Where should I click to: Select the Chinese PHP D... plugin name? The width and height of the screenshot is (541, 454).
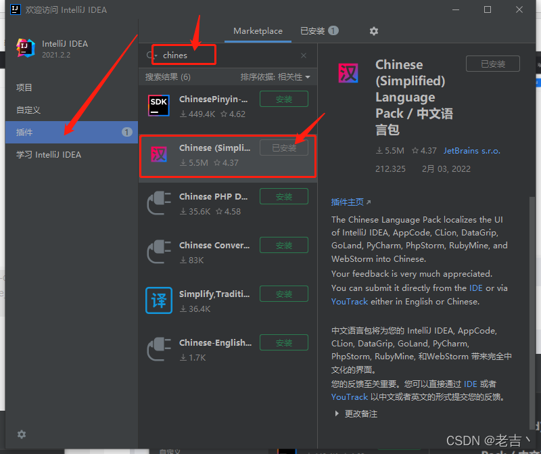pyautogui.click(x=213, y=197)
